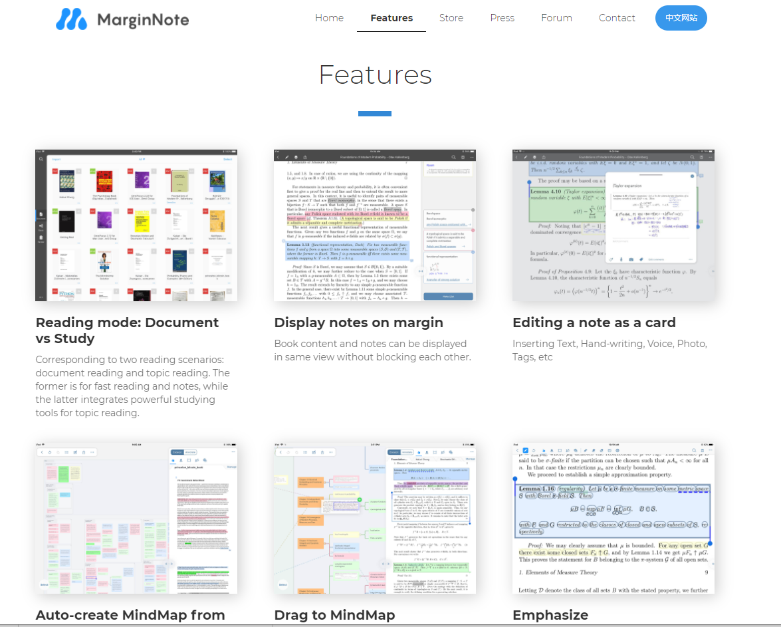Click the MarginNote logo icon
The height and width of the screenshot is (627, 781).
pos(71,19)
